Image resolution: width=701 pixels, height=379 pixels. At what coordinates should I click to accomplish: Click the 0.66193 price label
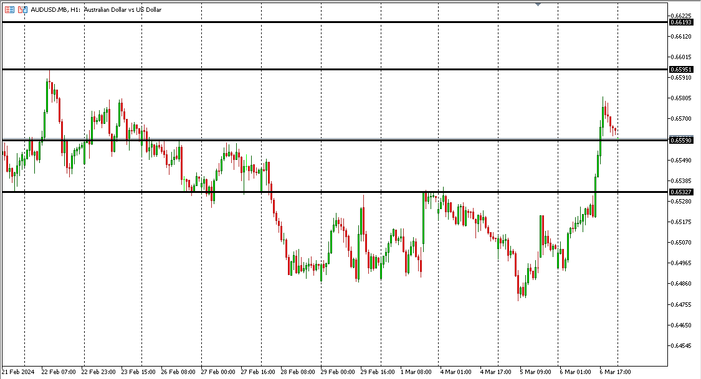[x=680, y=22]
